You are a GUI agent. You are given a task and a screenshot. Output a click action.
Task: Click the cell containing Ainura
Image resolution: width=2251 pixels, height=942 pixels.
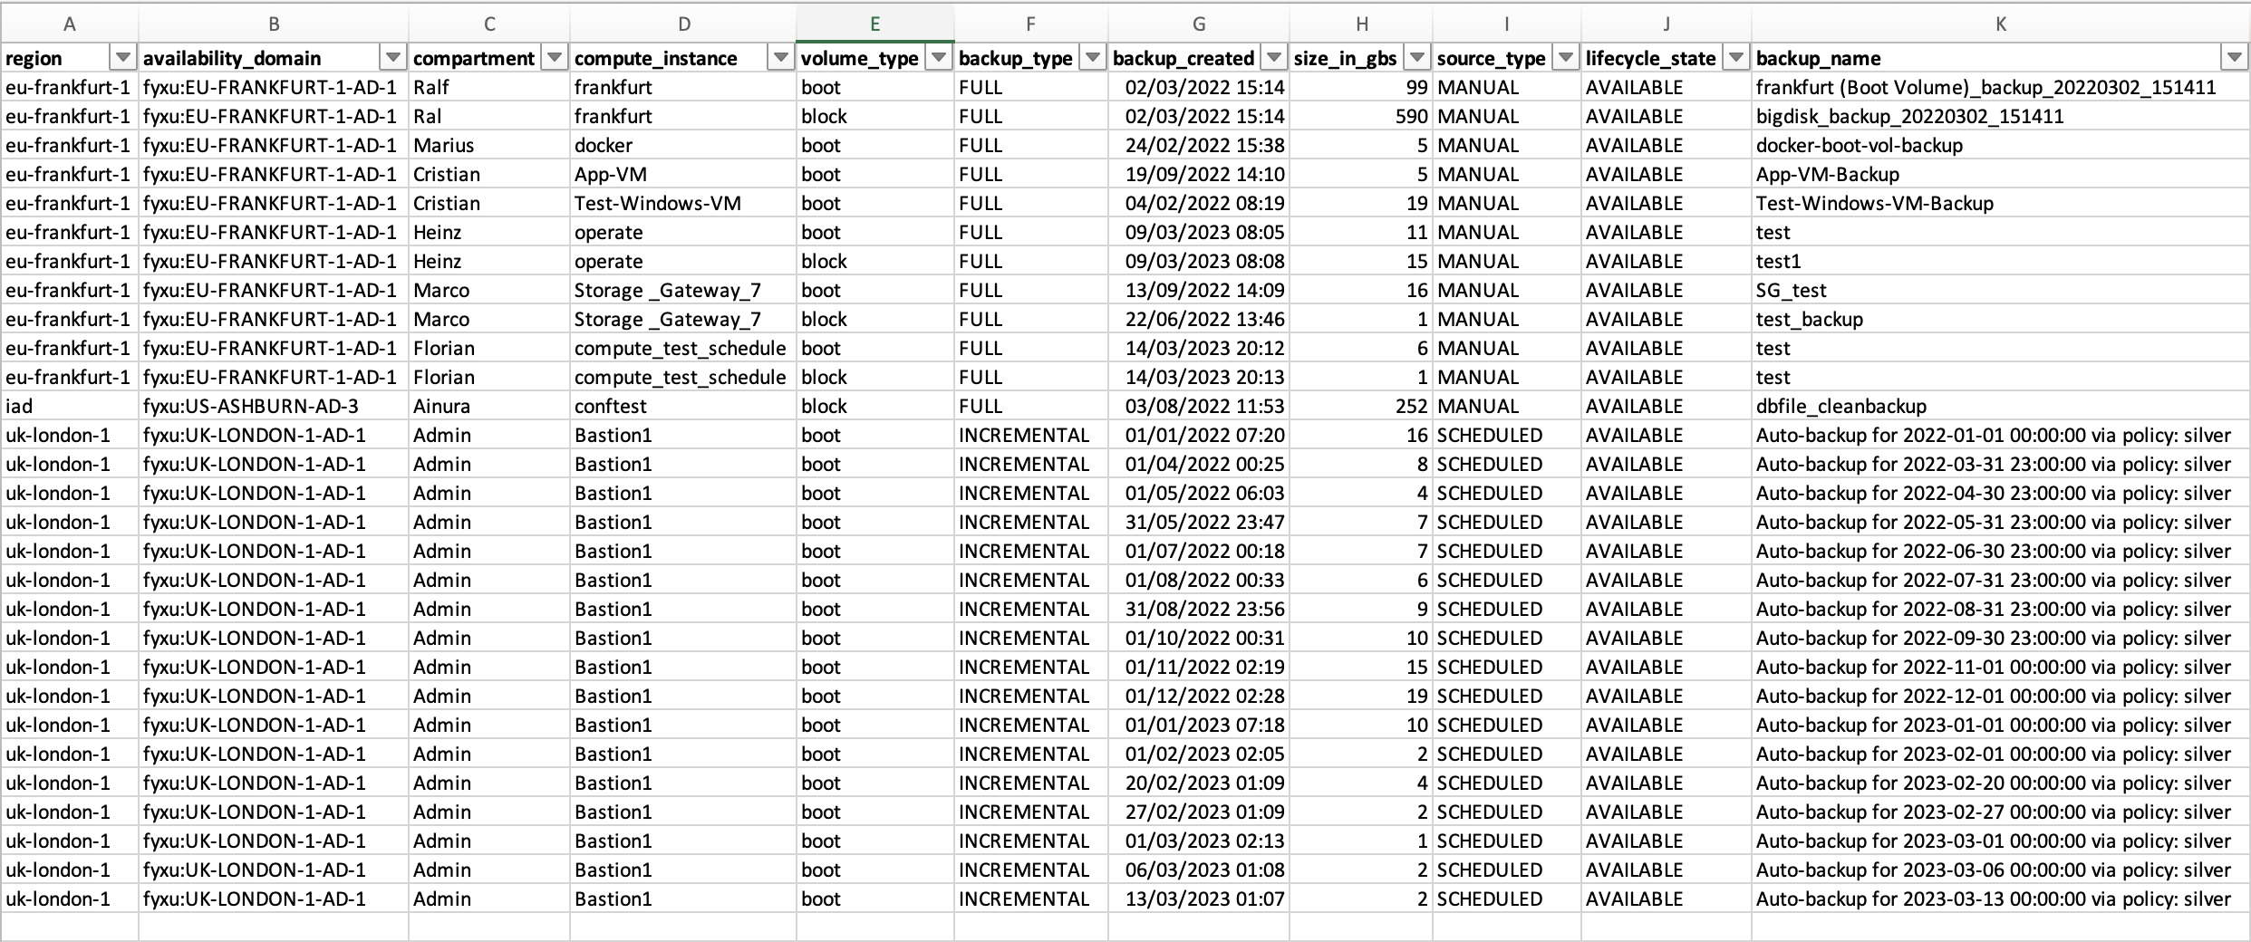point(441,406)
